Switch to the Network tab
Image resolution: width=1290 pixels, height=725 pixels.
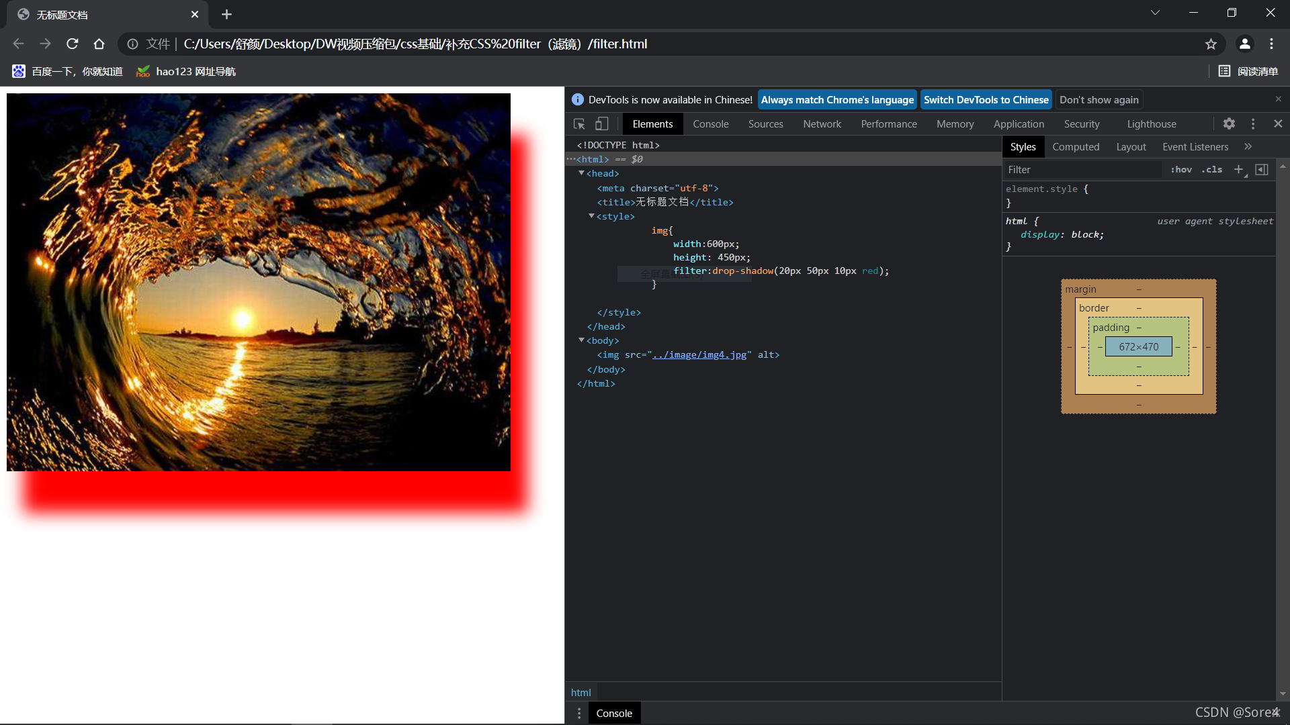[x=822, y=124]
